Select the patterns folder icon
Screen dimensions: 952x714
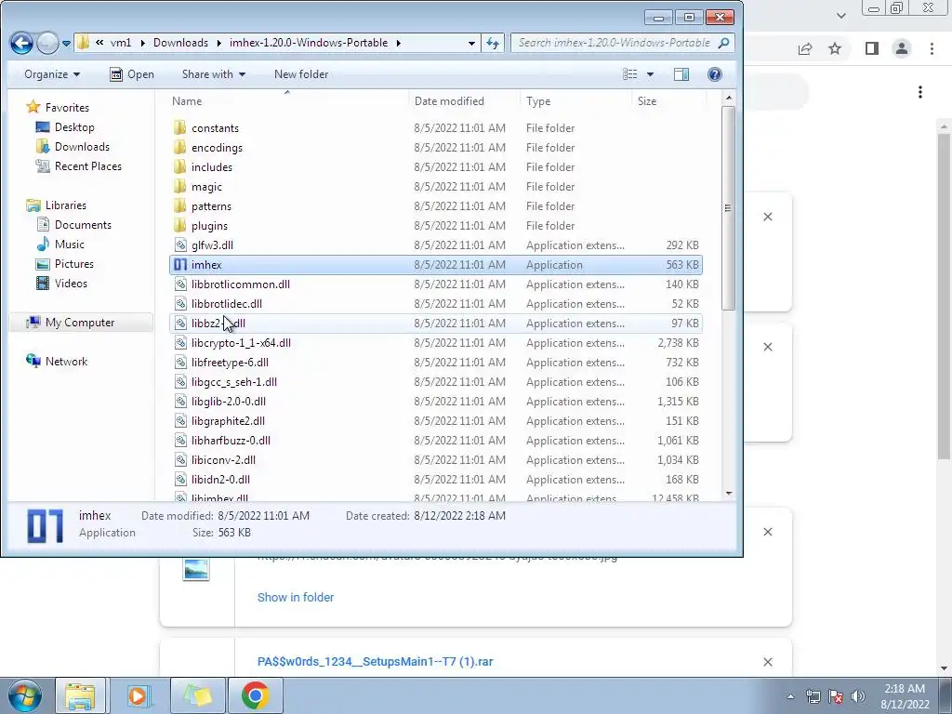click(179, 205)
